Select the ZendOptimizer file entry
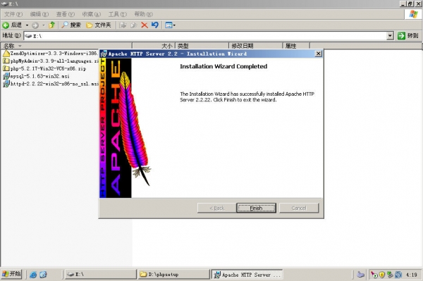423x281 pixels. pyautogui.click(x=51, y=54)
